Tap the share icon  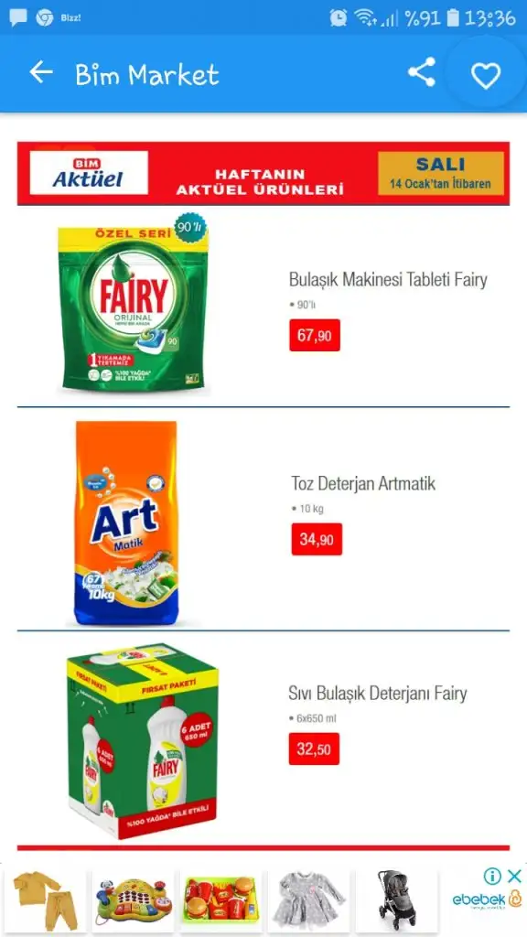(422, 73)
